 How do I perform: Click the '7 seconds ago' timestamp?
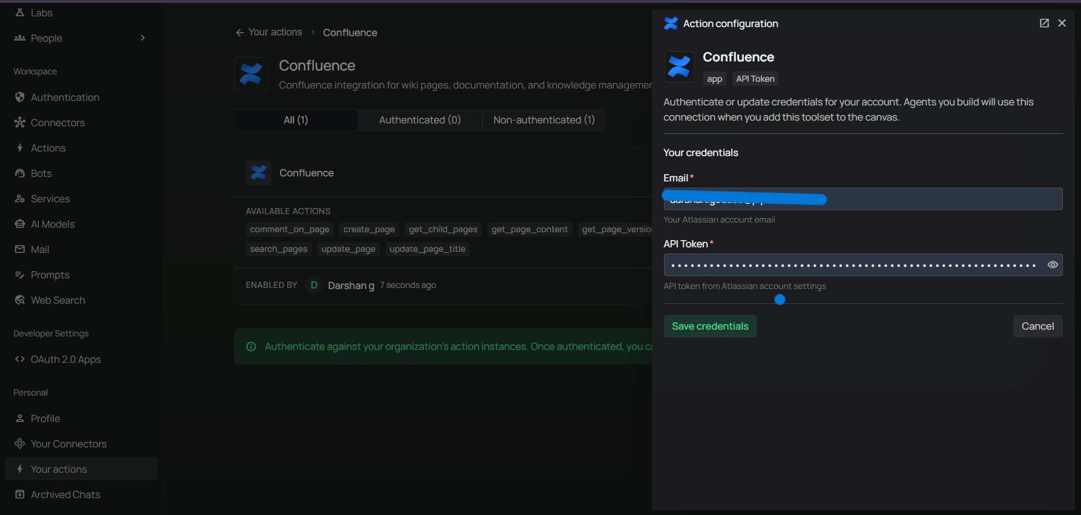pos(408,285)
